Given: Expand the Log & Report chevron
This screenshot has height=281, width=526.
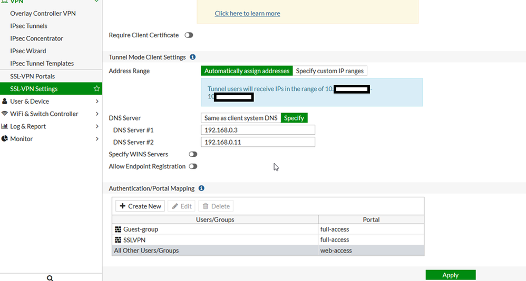Looking at the screenshot, I should (x=97, y=126).
